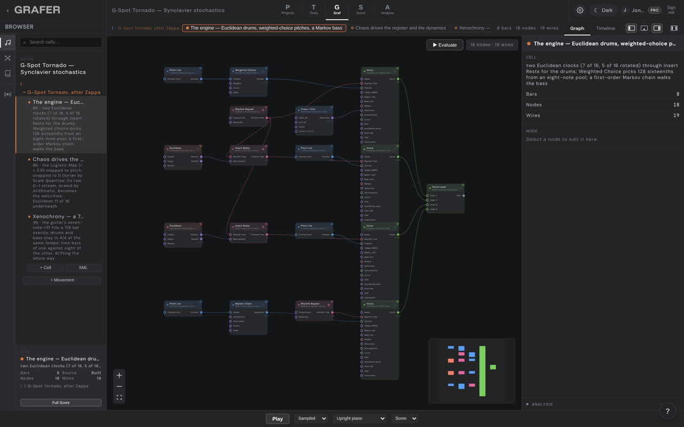Viewport: 684px width, 427px height.
Task: Start playback with the Play button
Action: [x=277, y=418]
